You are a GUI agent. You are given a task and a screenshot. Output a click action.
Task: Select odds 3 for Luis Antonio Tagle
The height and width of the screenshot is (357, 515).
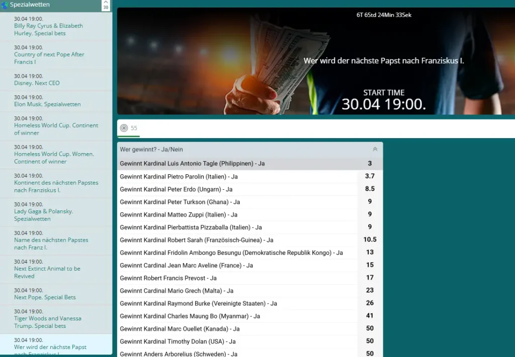(370, 163)
